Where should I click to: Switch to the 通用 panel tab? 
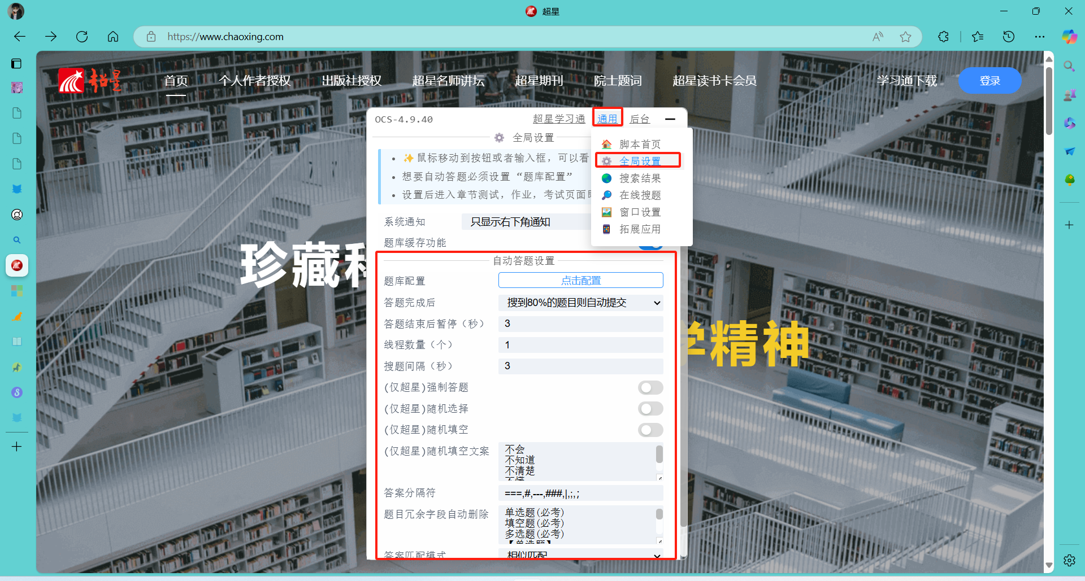coord(607,119)
